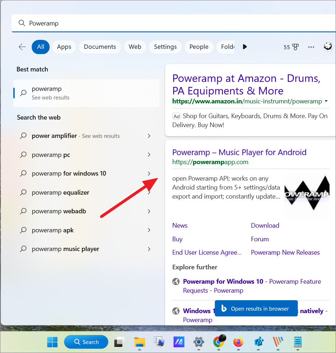
Task: Expand chevron for power amplifier suggestion
Action: (149, 136)
